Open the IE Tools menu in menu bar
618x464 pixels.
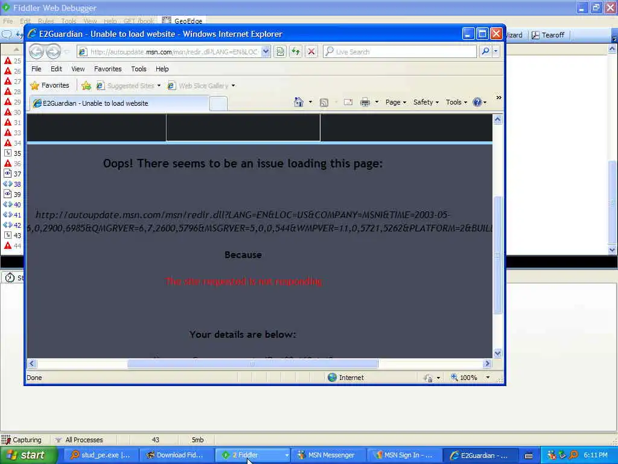(x=139, y=69)
